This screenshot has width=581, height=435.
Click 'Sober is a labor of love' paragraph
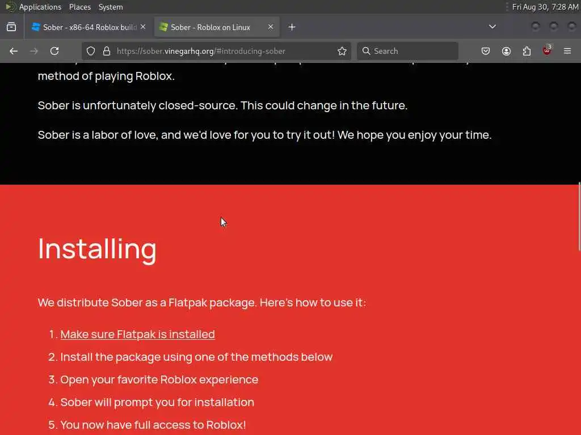coord(264,135)
